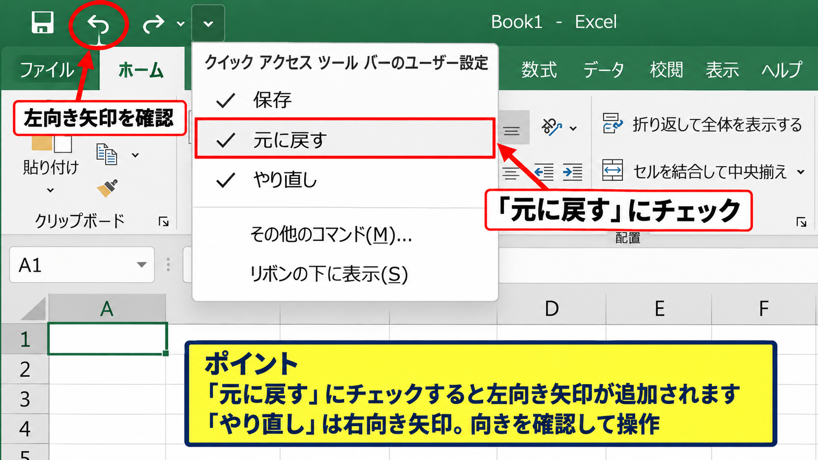The image size is (818, 460).
Task: Click 折り返して全体を表示する button
Action: pos(702,124)
